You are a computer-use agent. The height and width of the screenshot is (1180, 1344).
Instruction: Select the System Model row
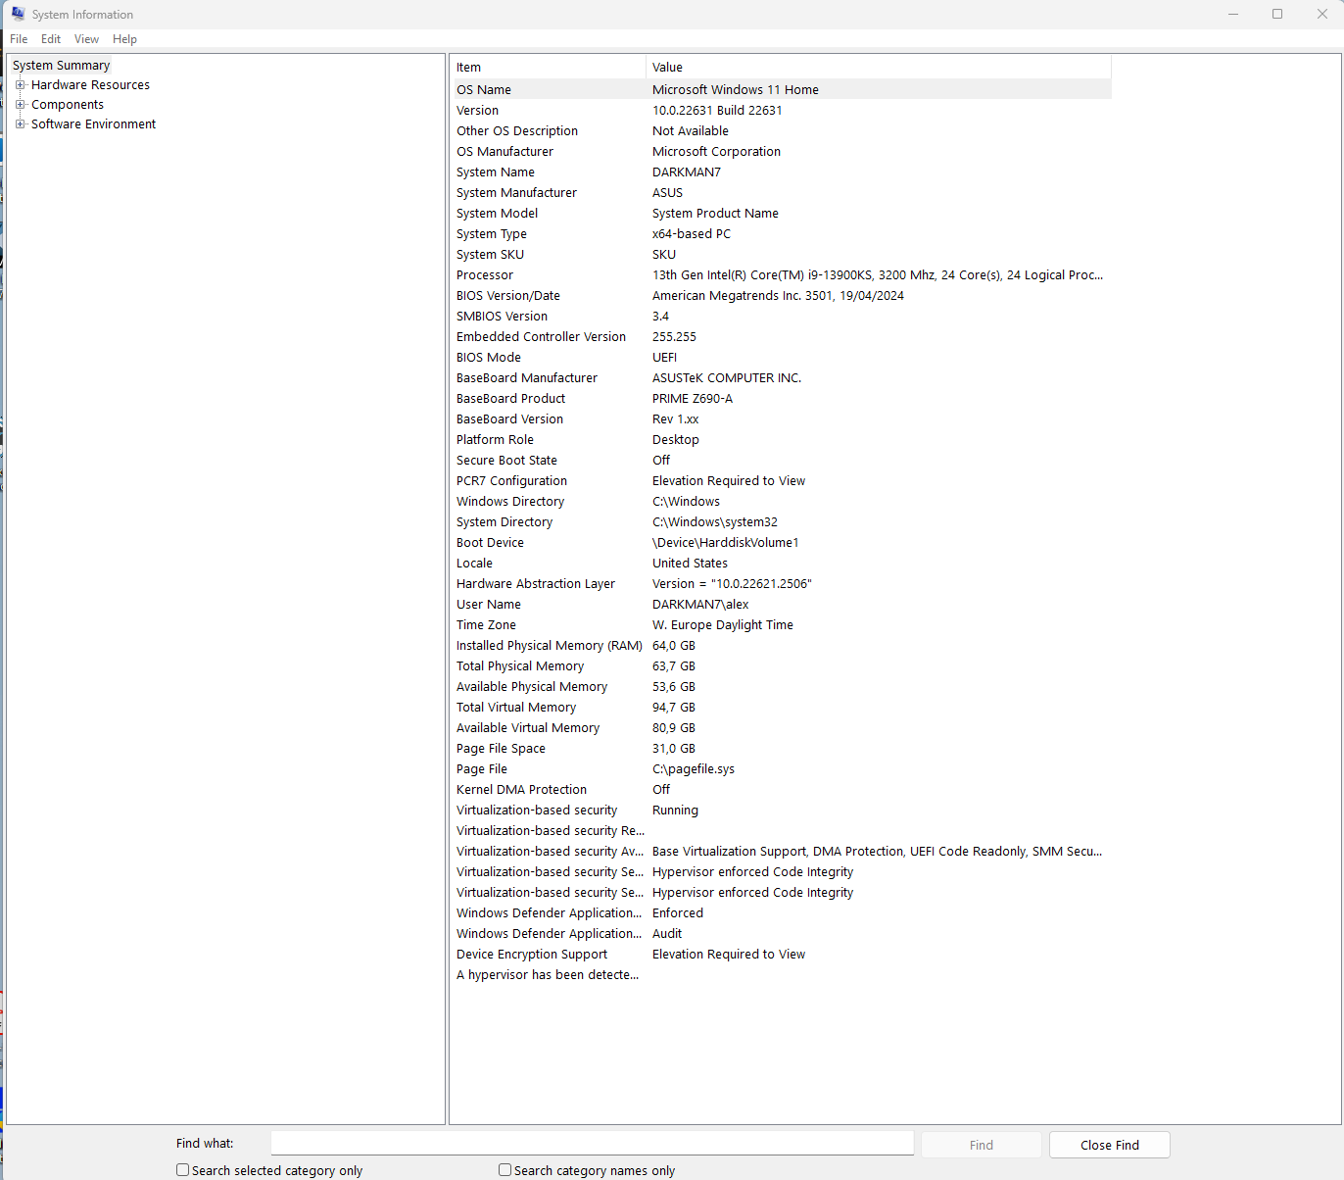tap(781, 214)
